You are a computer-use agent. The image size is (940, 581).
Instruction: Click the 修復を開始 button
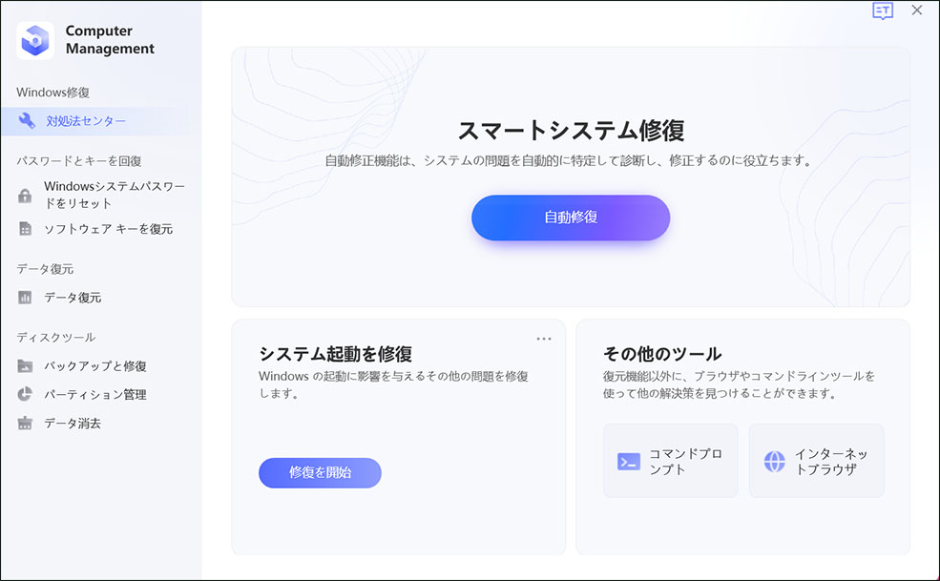320,472
